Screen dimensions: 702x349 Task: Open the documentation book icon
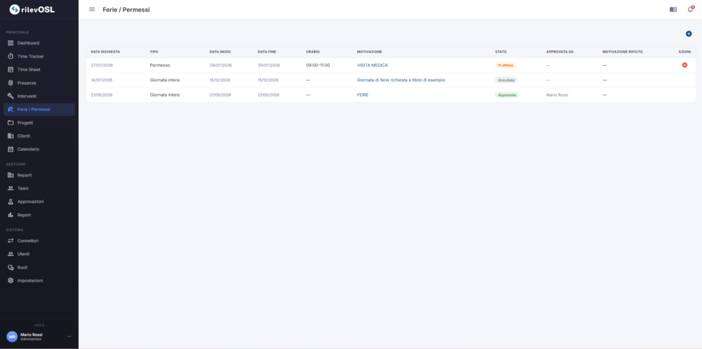coord(673,10)
